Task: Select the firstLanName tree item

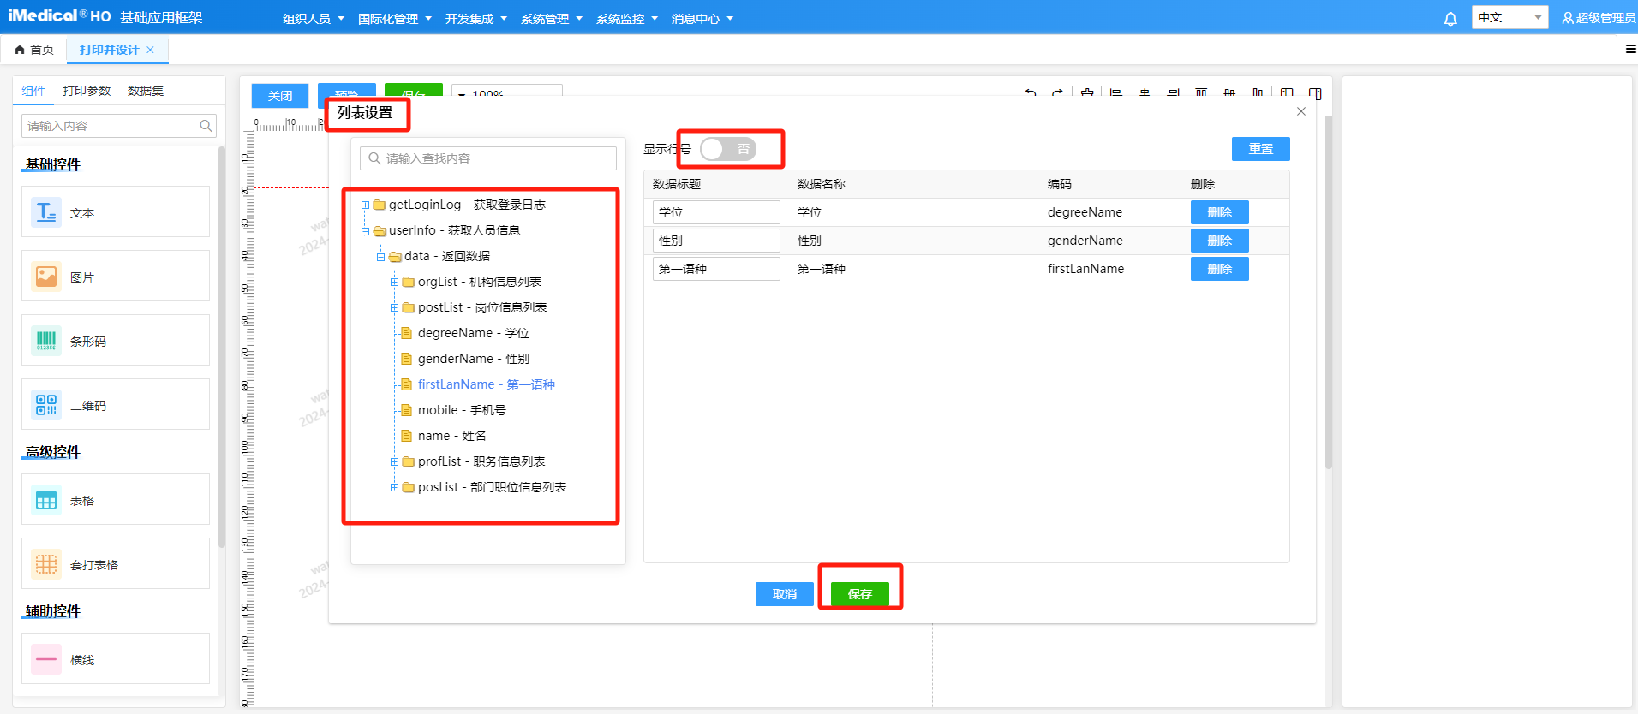Action: [x=486, y=384]
